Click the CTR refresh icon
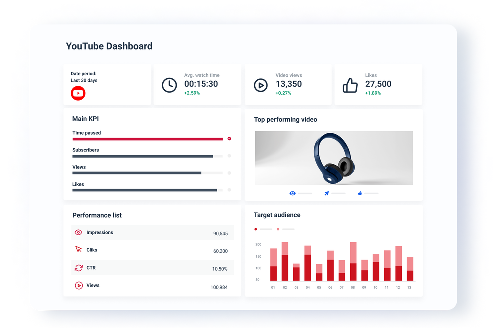 click(x=78, y=268)
